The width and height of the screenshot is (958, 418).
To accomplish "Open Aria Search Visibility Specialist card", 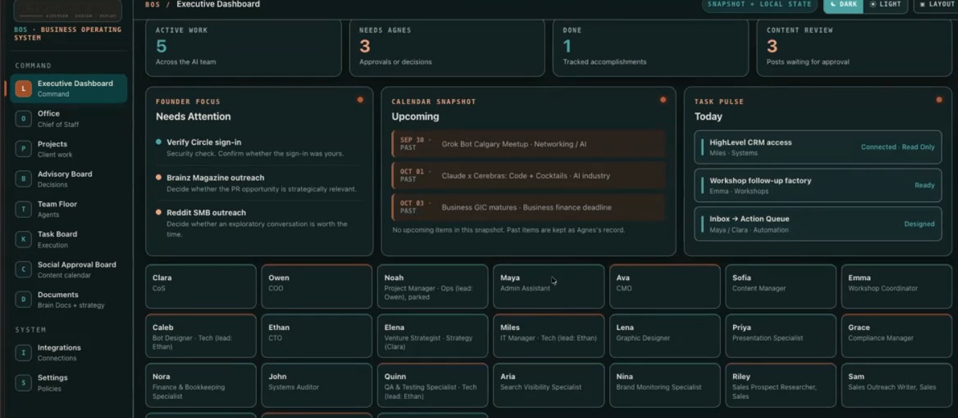I will tap(548, 385).
